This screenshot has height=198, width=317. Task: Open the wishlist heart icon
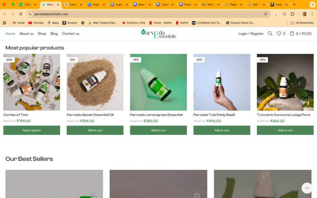point(279,33)
